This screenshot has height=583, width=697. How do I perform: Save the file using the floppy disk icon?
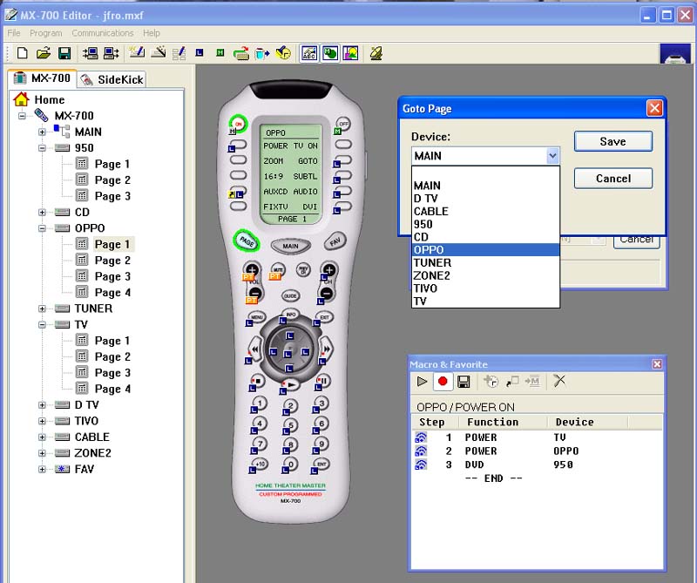click(x=64, y=53)
